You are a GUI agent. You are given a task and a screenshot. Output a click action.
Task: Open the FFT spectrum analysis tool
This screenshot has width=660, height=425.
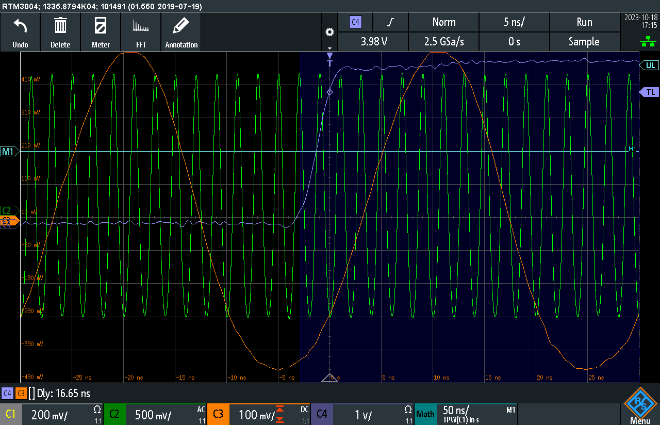(141, 26)
